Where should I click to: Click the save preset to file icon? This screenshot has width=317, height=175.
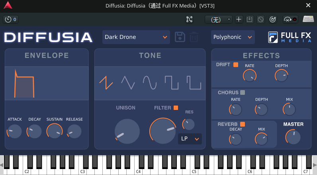250,19
